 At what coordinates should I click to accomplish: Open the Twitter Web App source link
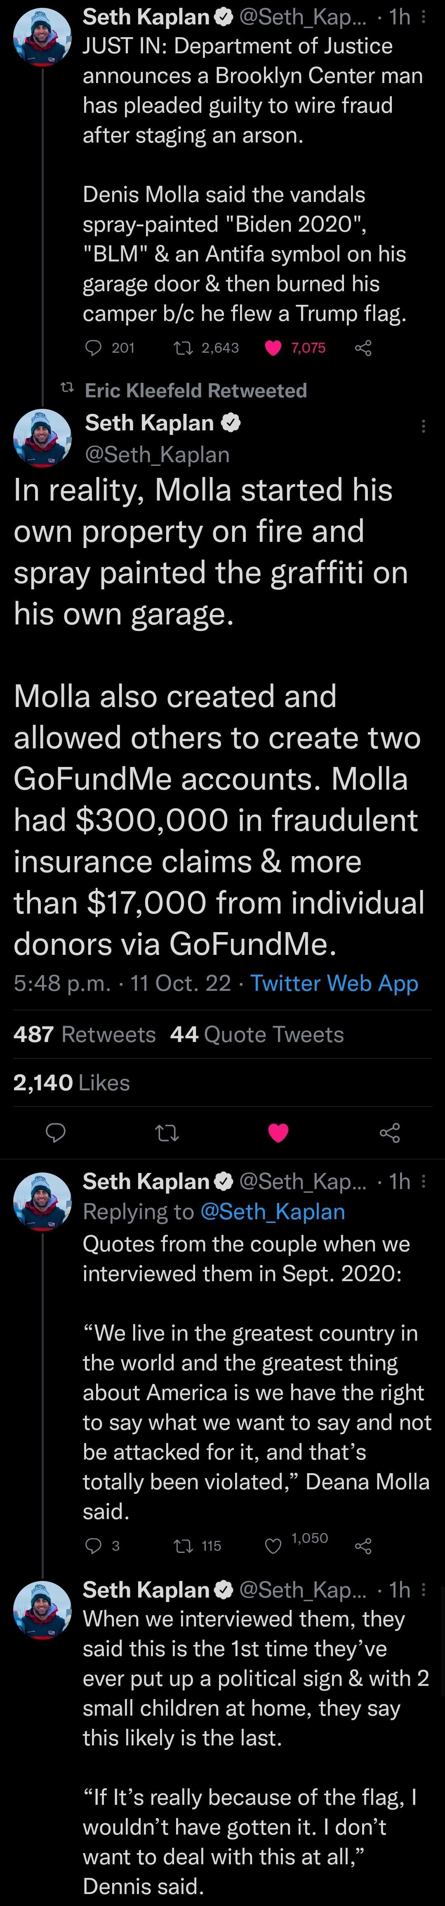(335, 983)
